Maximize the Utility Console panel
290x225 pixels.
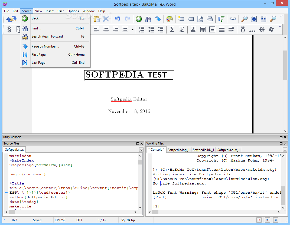(x=281, y=137)
